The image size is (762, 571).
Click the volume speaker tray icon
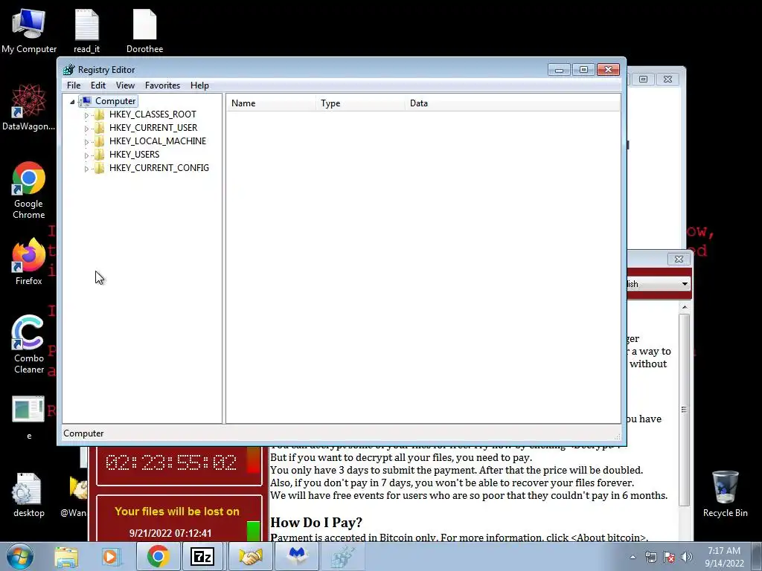pyautogui.click(x=686, y=557)
